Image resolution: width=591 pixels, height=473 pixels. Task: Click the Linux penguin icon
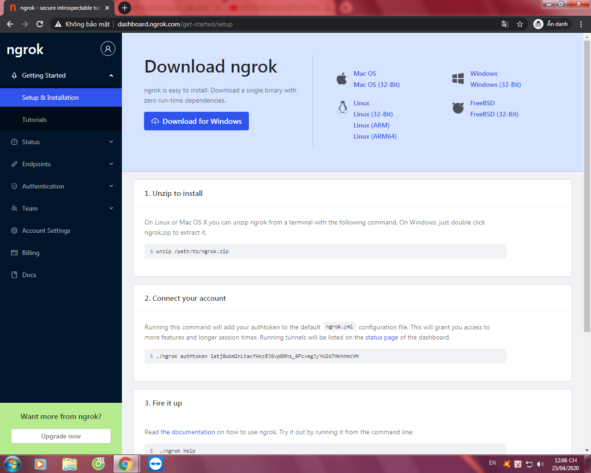(343, 107)
